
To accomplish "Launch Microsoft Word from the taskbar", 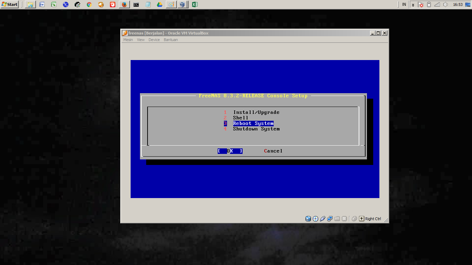I will (x=42, y=4).
